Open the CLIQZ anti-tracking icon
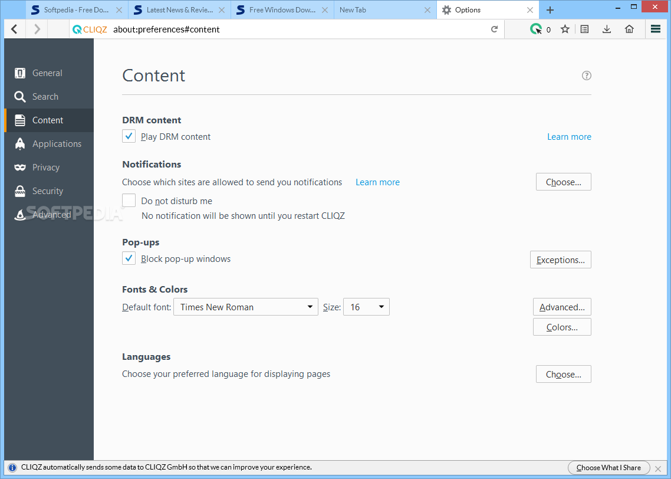Image resolution: width=671 pixels, height=479 pixels. (536, 29)
